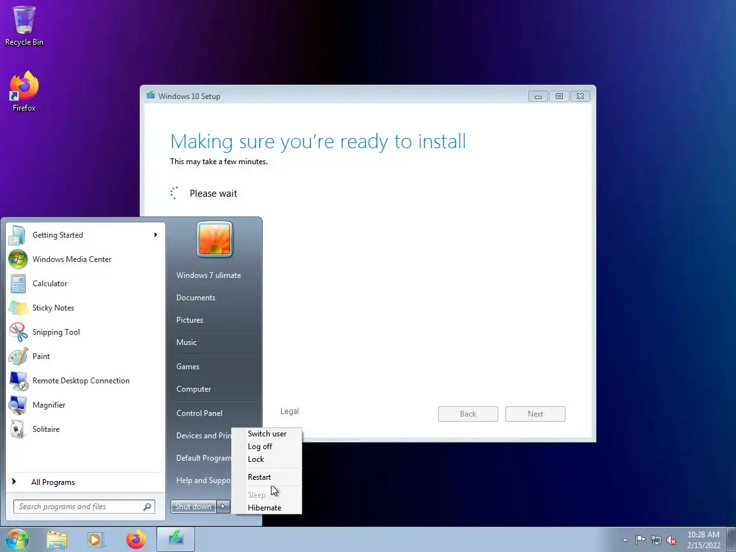This screenshot has height=552, width=736.
Task: Open Devices and Printers link
Action: pos(203,436)
